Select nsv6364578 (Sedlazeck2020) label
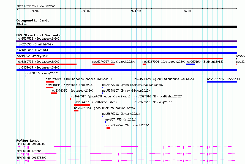 pos(95,102)
